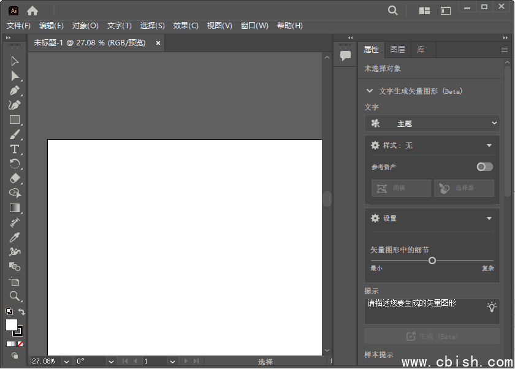Open the 主题 prompt type dropdown
Viewport: 515px width, 369px height.
pos(432,123)
